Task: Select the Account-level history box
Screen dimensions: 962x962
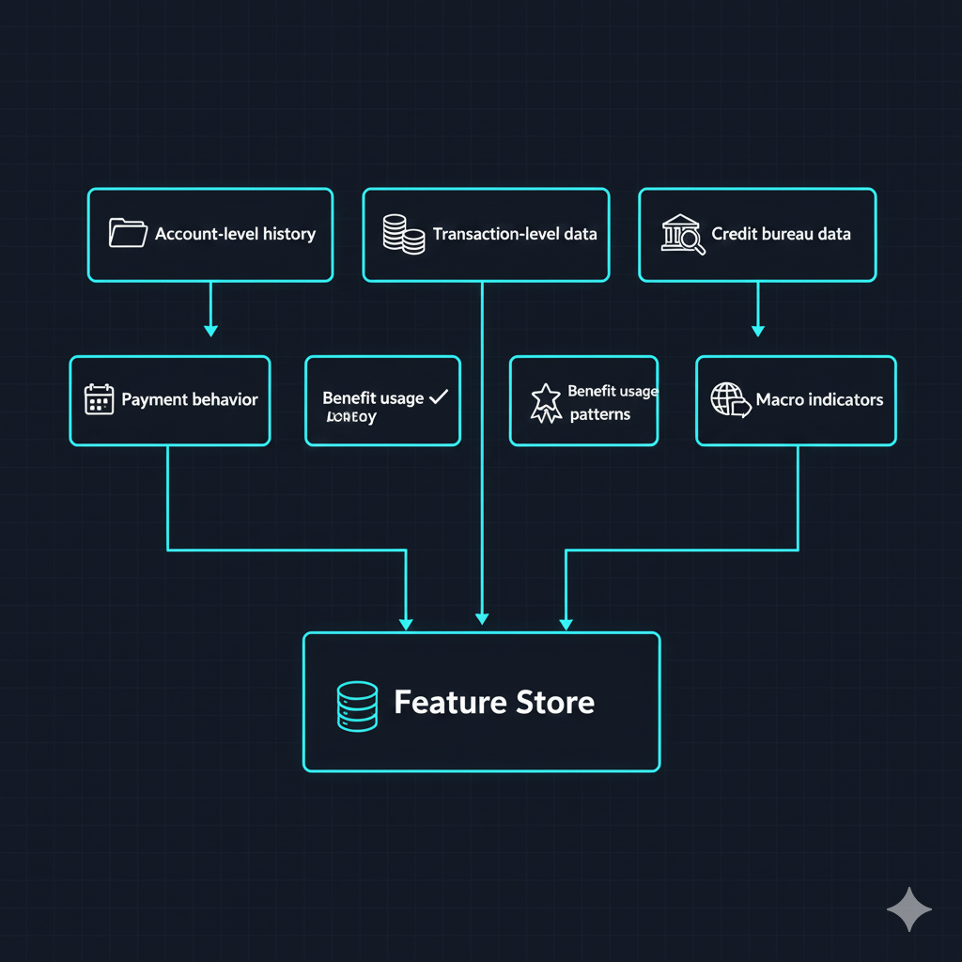Action: pos(209,234)
